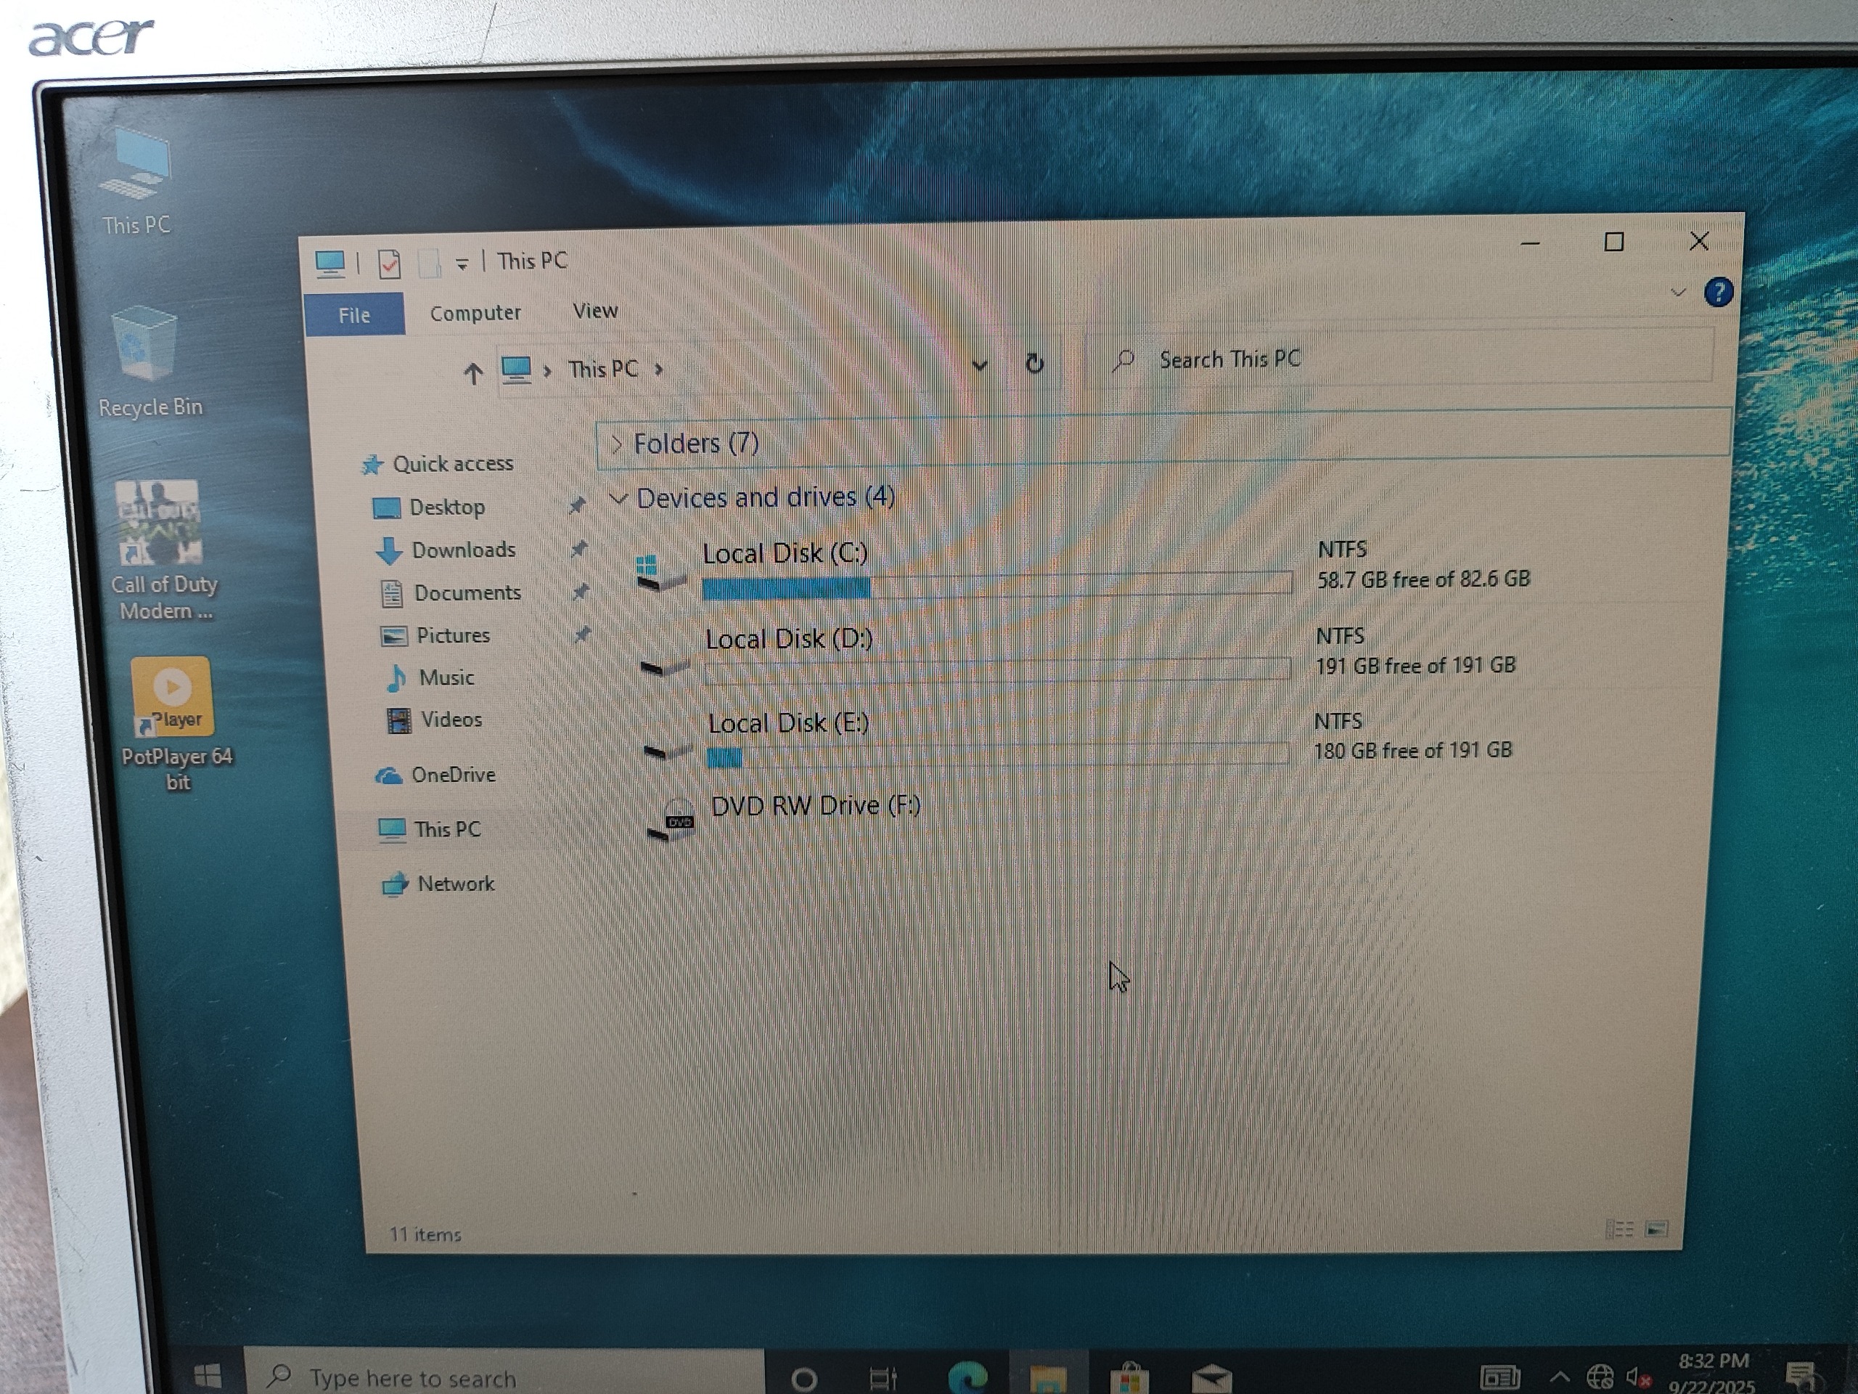
Task: Select the Local Disk (C:) drive icon
Action: [x=662, y=573]
